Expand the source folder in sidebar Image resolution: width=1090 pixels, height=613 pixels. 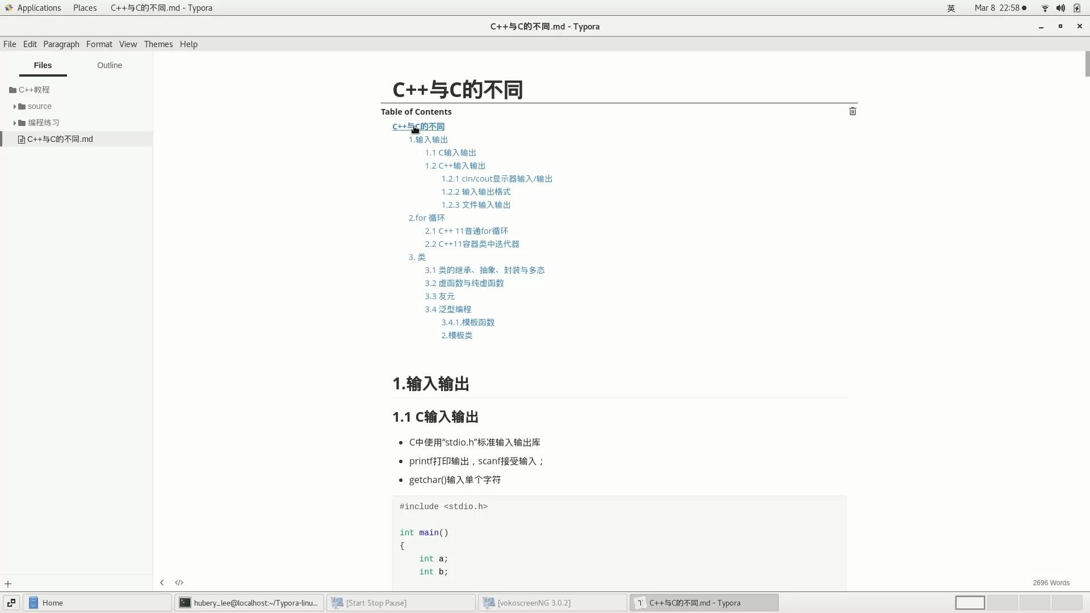coord(15,106)
